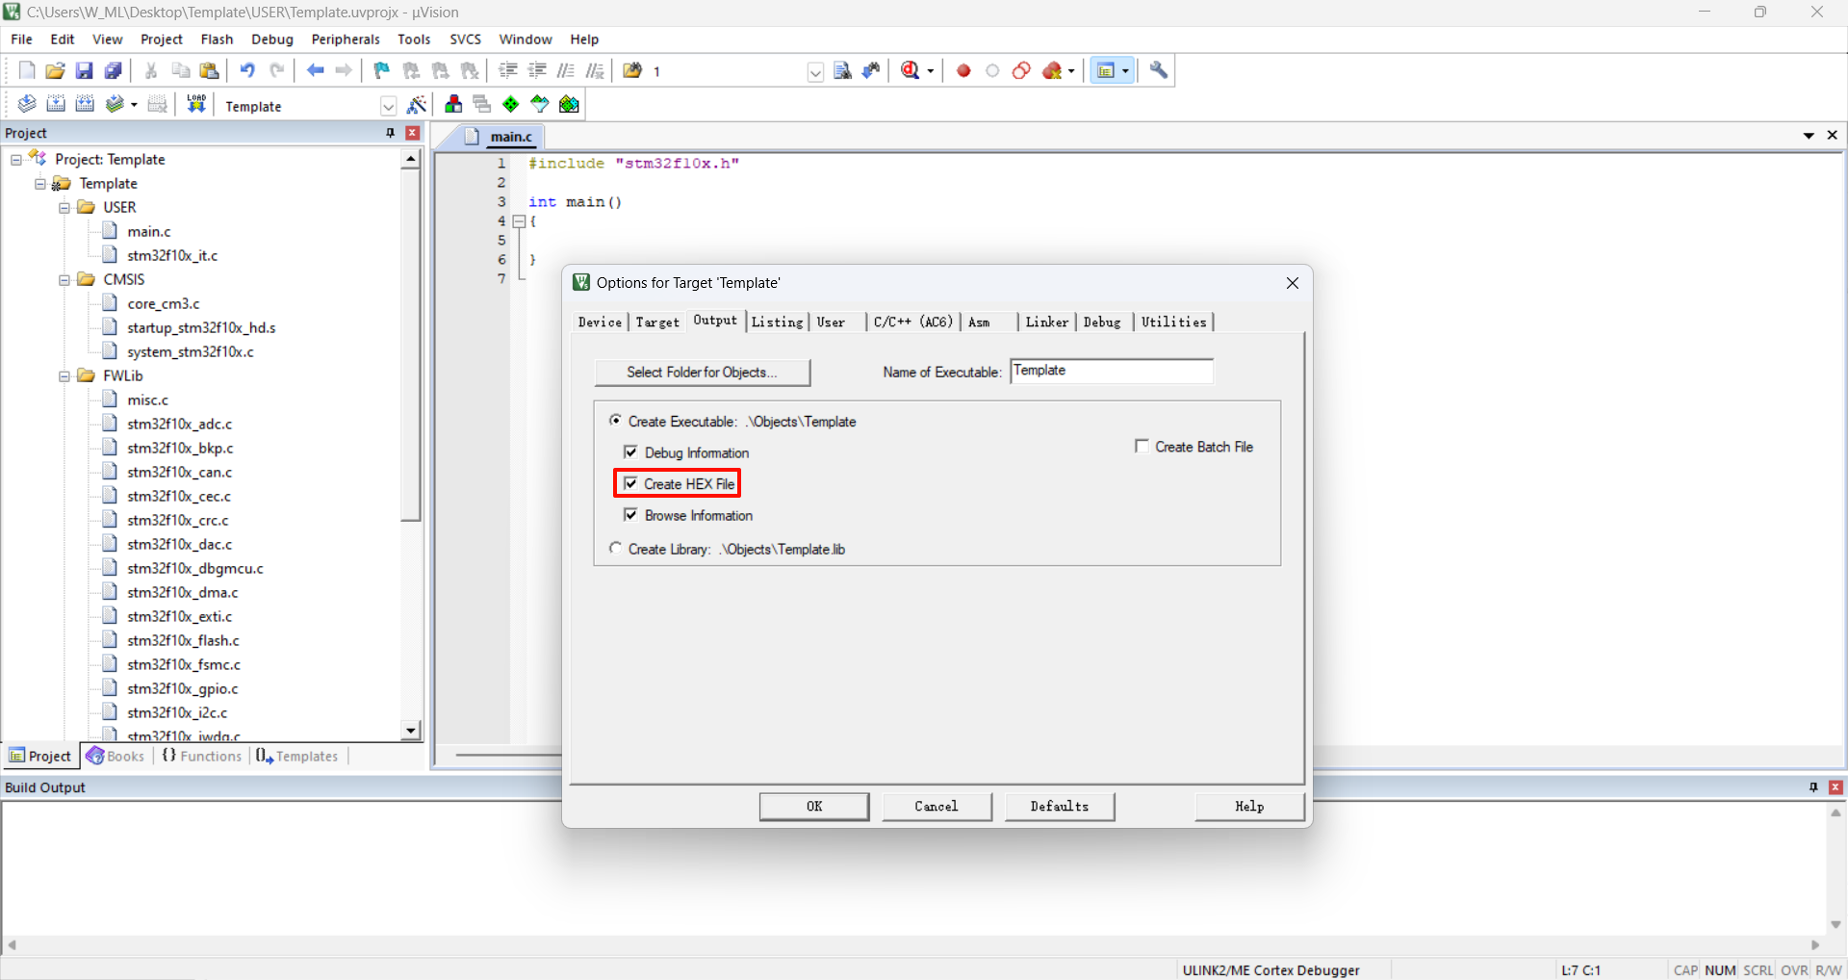This screenshot has width=1848, height=980.
Task: Click Select Folder for Objects button
Action: click(703, 373)
